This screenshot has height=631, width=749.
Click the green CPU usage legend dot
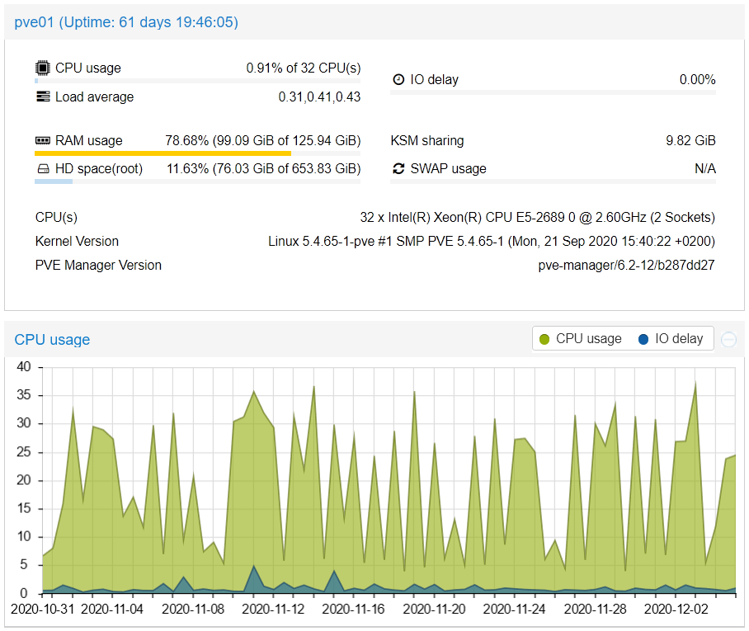click(x=544, y=339)
